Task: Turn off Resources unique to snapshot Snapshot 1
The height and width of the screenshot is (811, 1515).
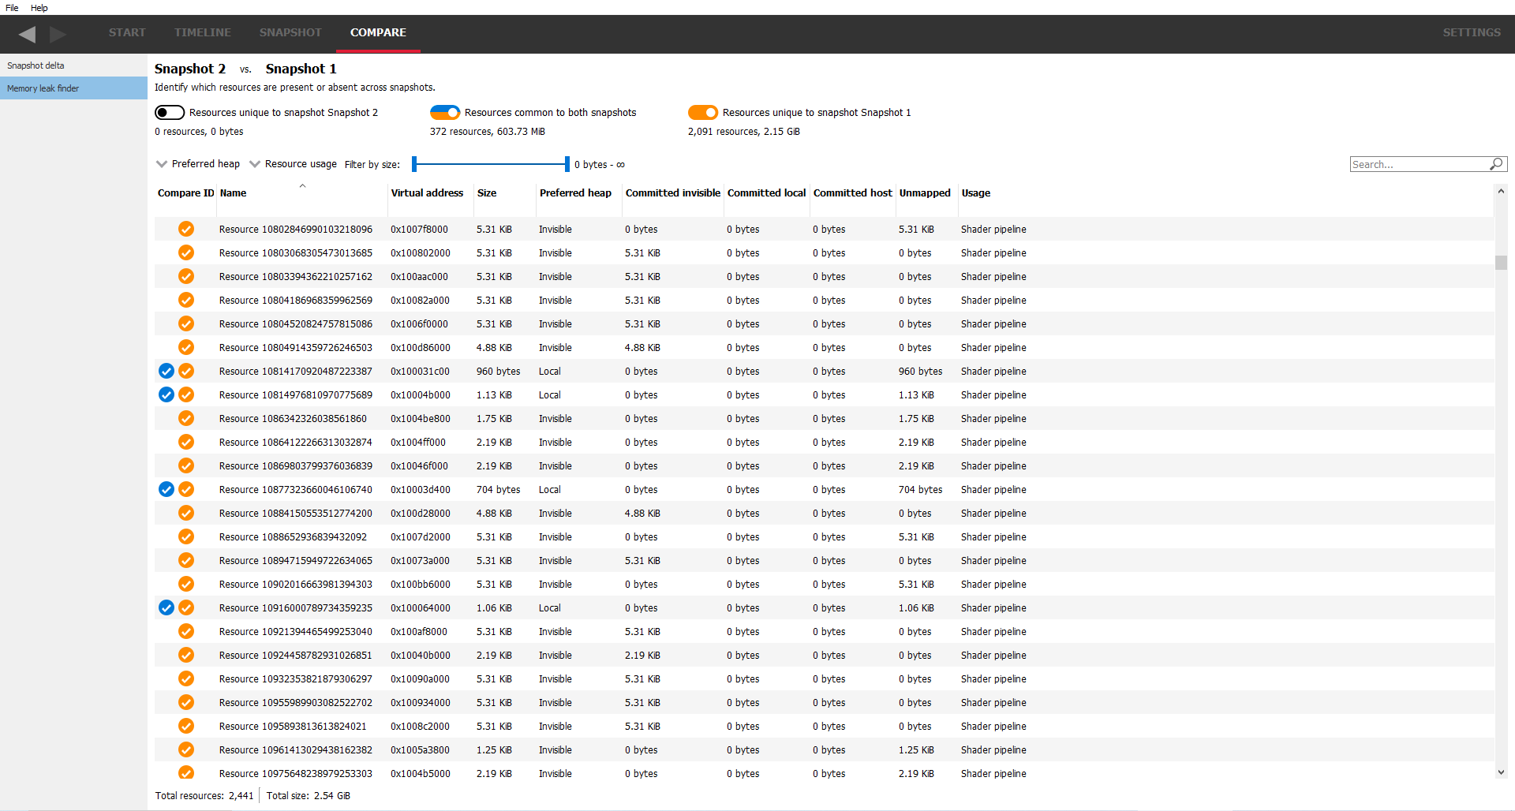Action: 703,112
